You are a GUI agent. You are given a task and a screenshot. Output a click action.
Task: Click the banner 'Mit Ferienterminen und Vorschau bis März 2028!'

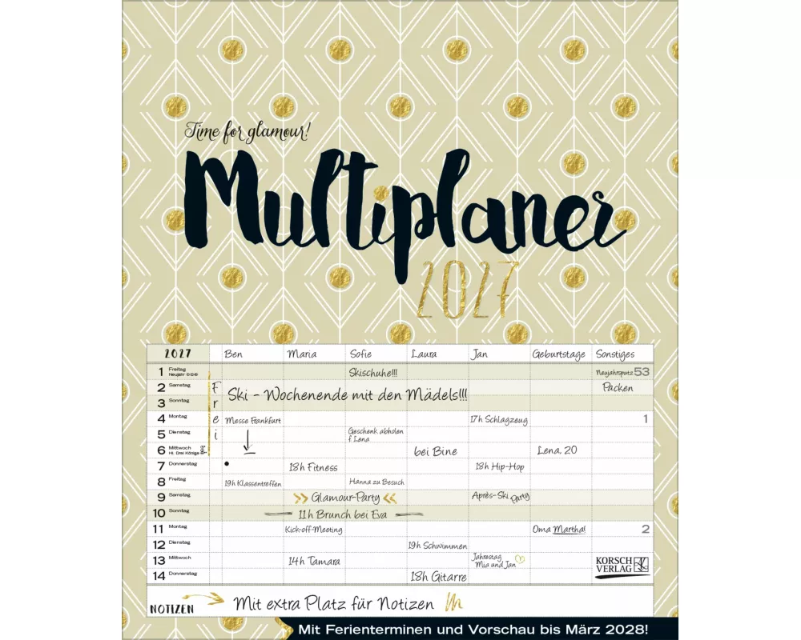(473, 628)
